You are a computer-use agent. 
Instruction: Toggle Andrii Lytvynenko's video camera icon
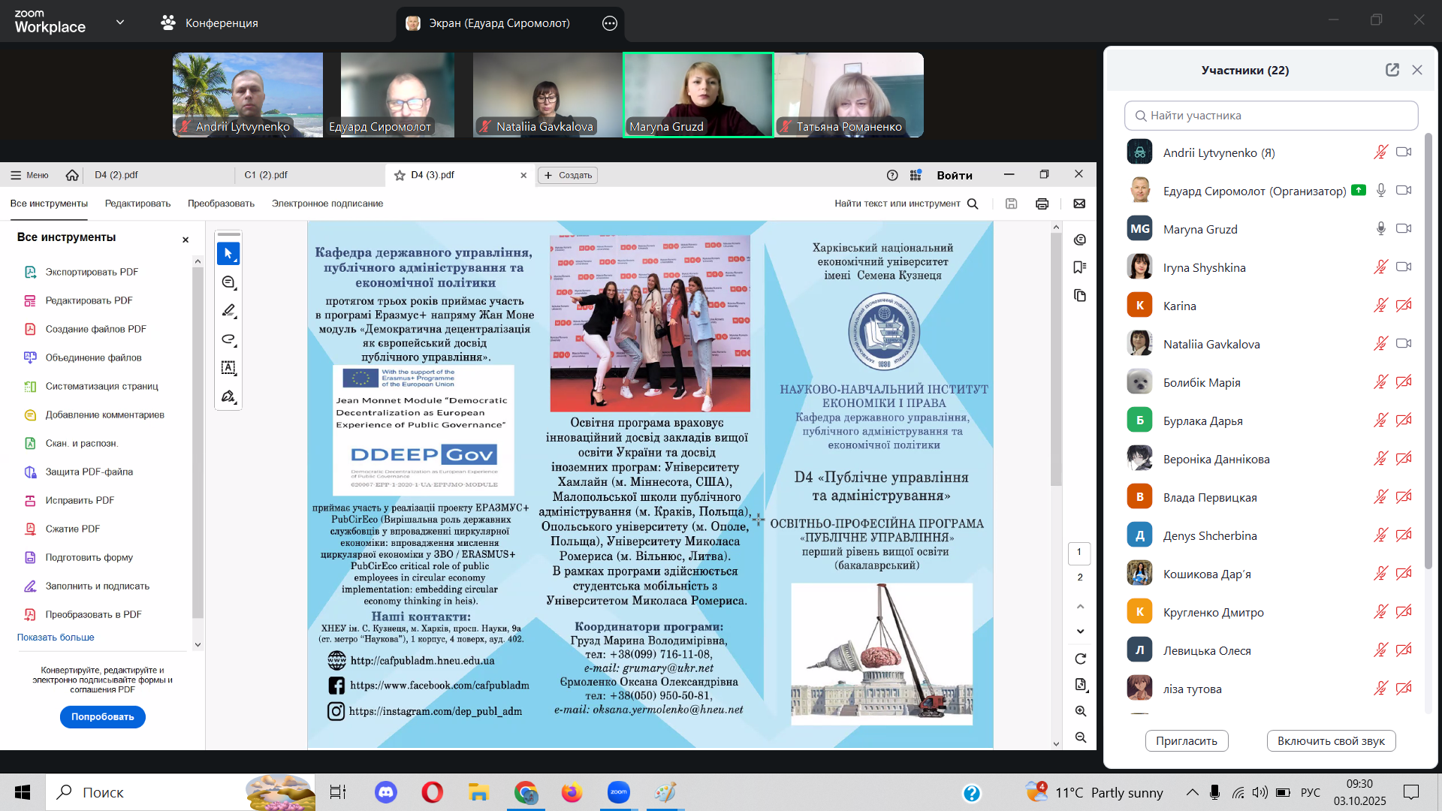[x=1403, y=152]
